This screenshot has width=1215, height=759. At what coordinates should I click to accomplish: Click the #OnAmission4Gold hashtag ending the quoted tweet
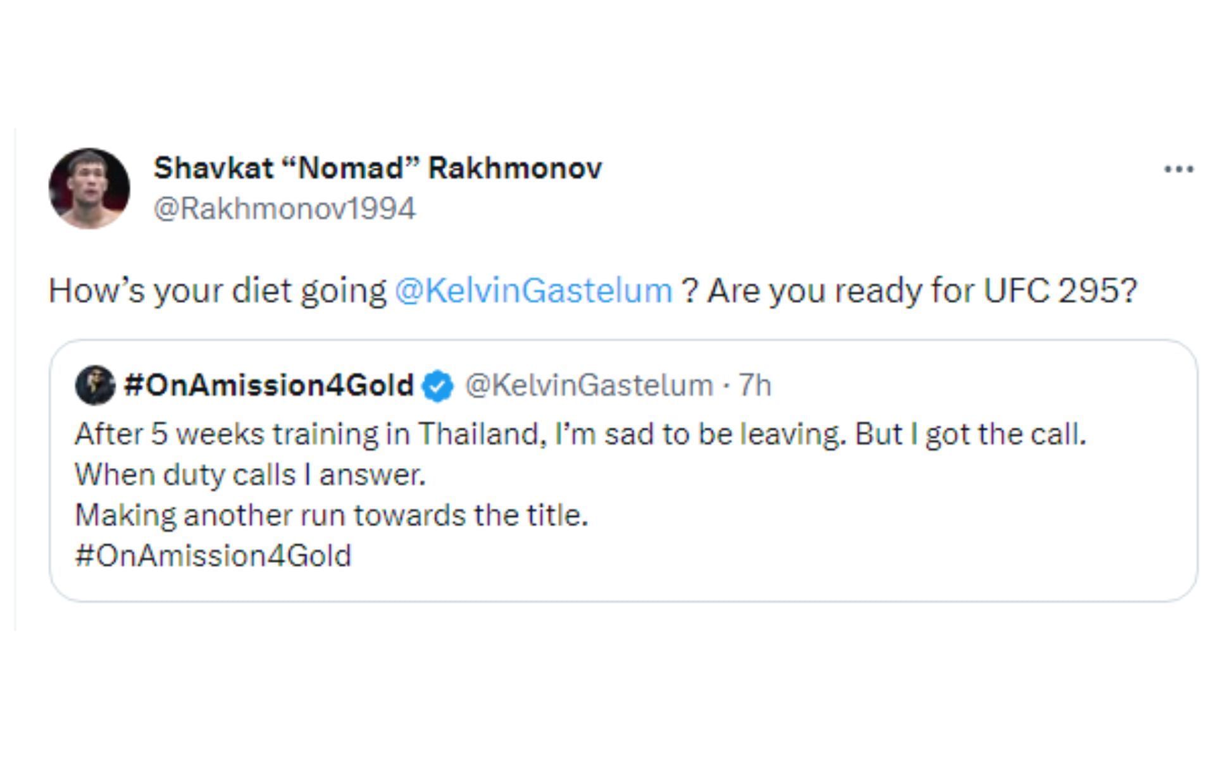[213, 556]
